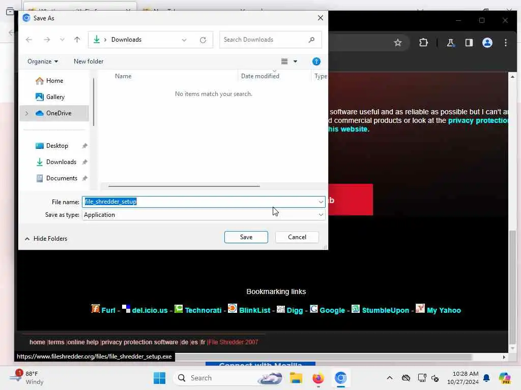Open Documents quick access folder

tap(62, 178)
